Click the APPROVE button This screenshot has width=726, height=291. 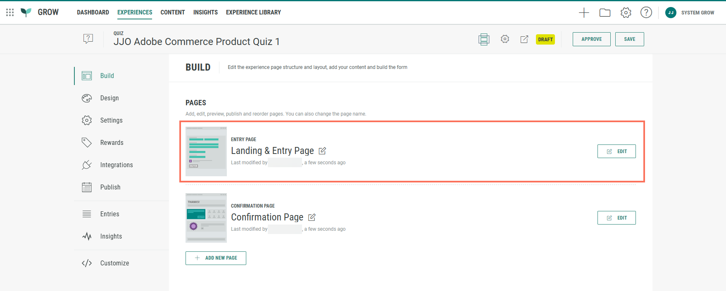point(592,39)
